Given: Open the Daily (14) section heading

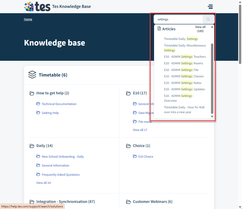Looking at the screenshot, I should tap(44, 146).
